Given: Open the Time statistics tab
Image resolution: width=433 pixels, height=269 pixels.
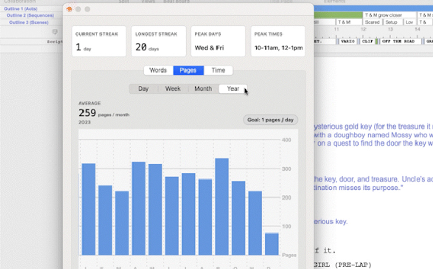Looking at the screenshot, I should pos(218,70).
